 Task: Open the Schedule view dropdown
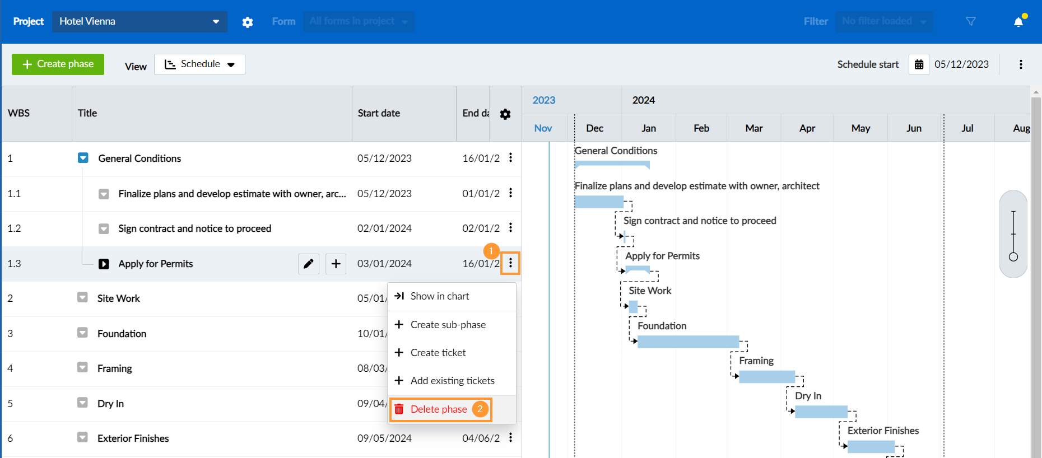pos(199,64)
